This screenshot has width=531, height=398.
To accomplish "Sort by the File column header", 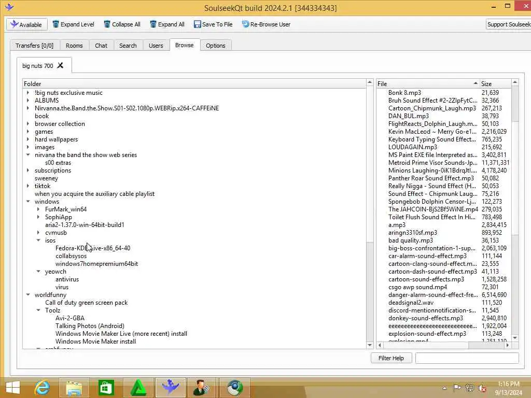I will click(x=428, y=83).
